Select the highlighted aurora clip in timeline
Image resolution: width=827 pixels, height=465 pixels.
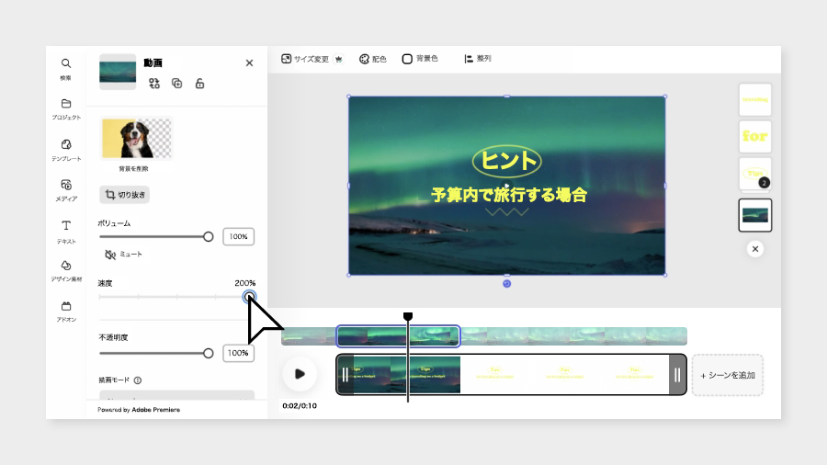tap(398, 336)
